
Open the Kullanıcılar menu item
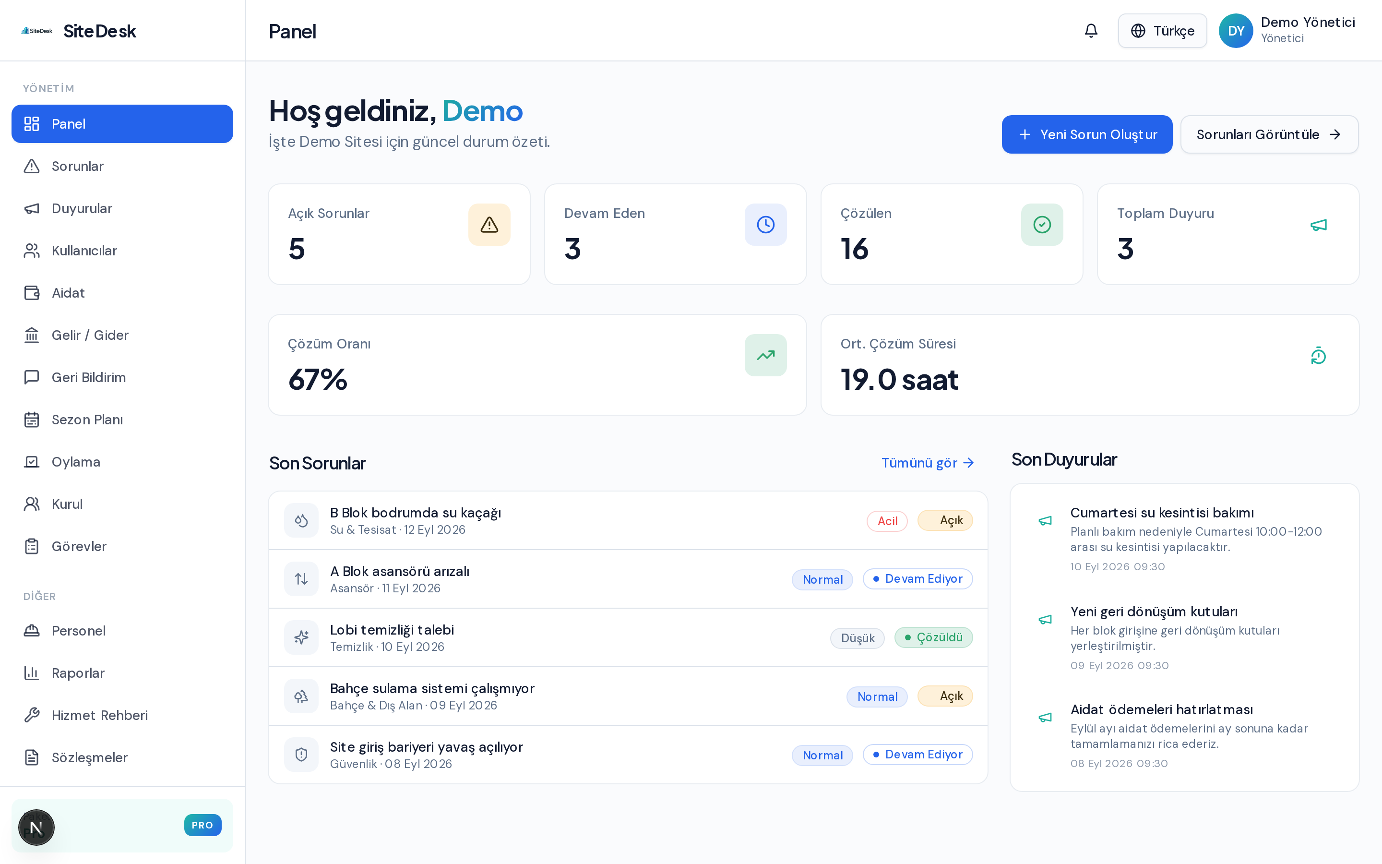coord(122,251)
